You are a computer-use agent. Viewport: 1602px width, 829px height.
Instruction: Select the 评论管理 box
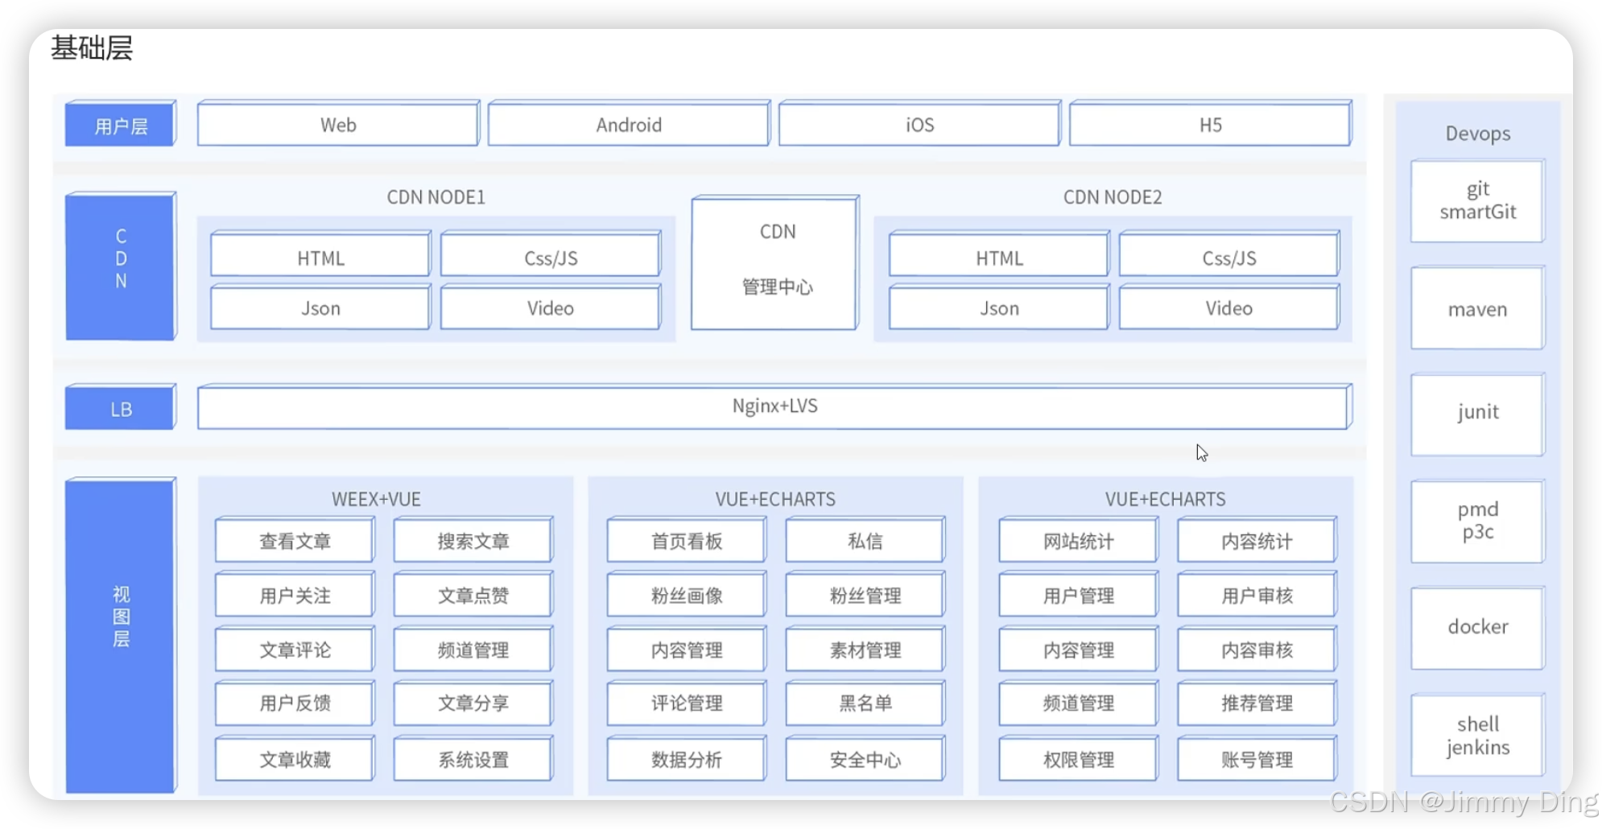[687, 703]
